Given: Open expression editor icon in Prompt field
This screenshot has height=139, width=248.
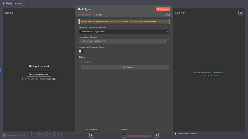Looking at the screenshot, I should click(168, 42).
